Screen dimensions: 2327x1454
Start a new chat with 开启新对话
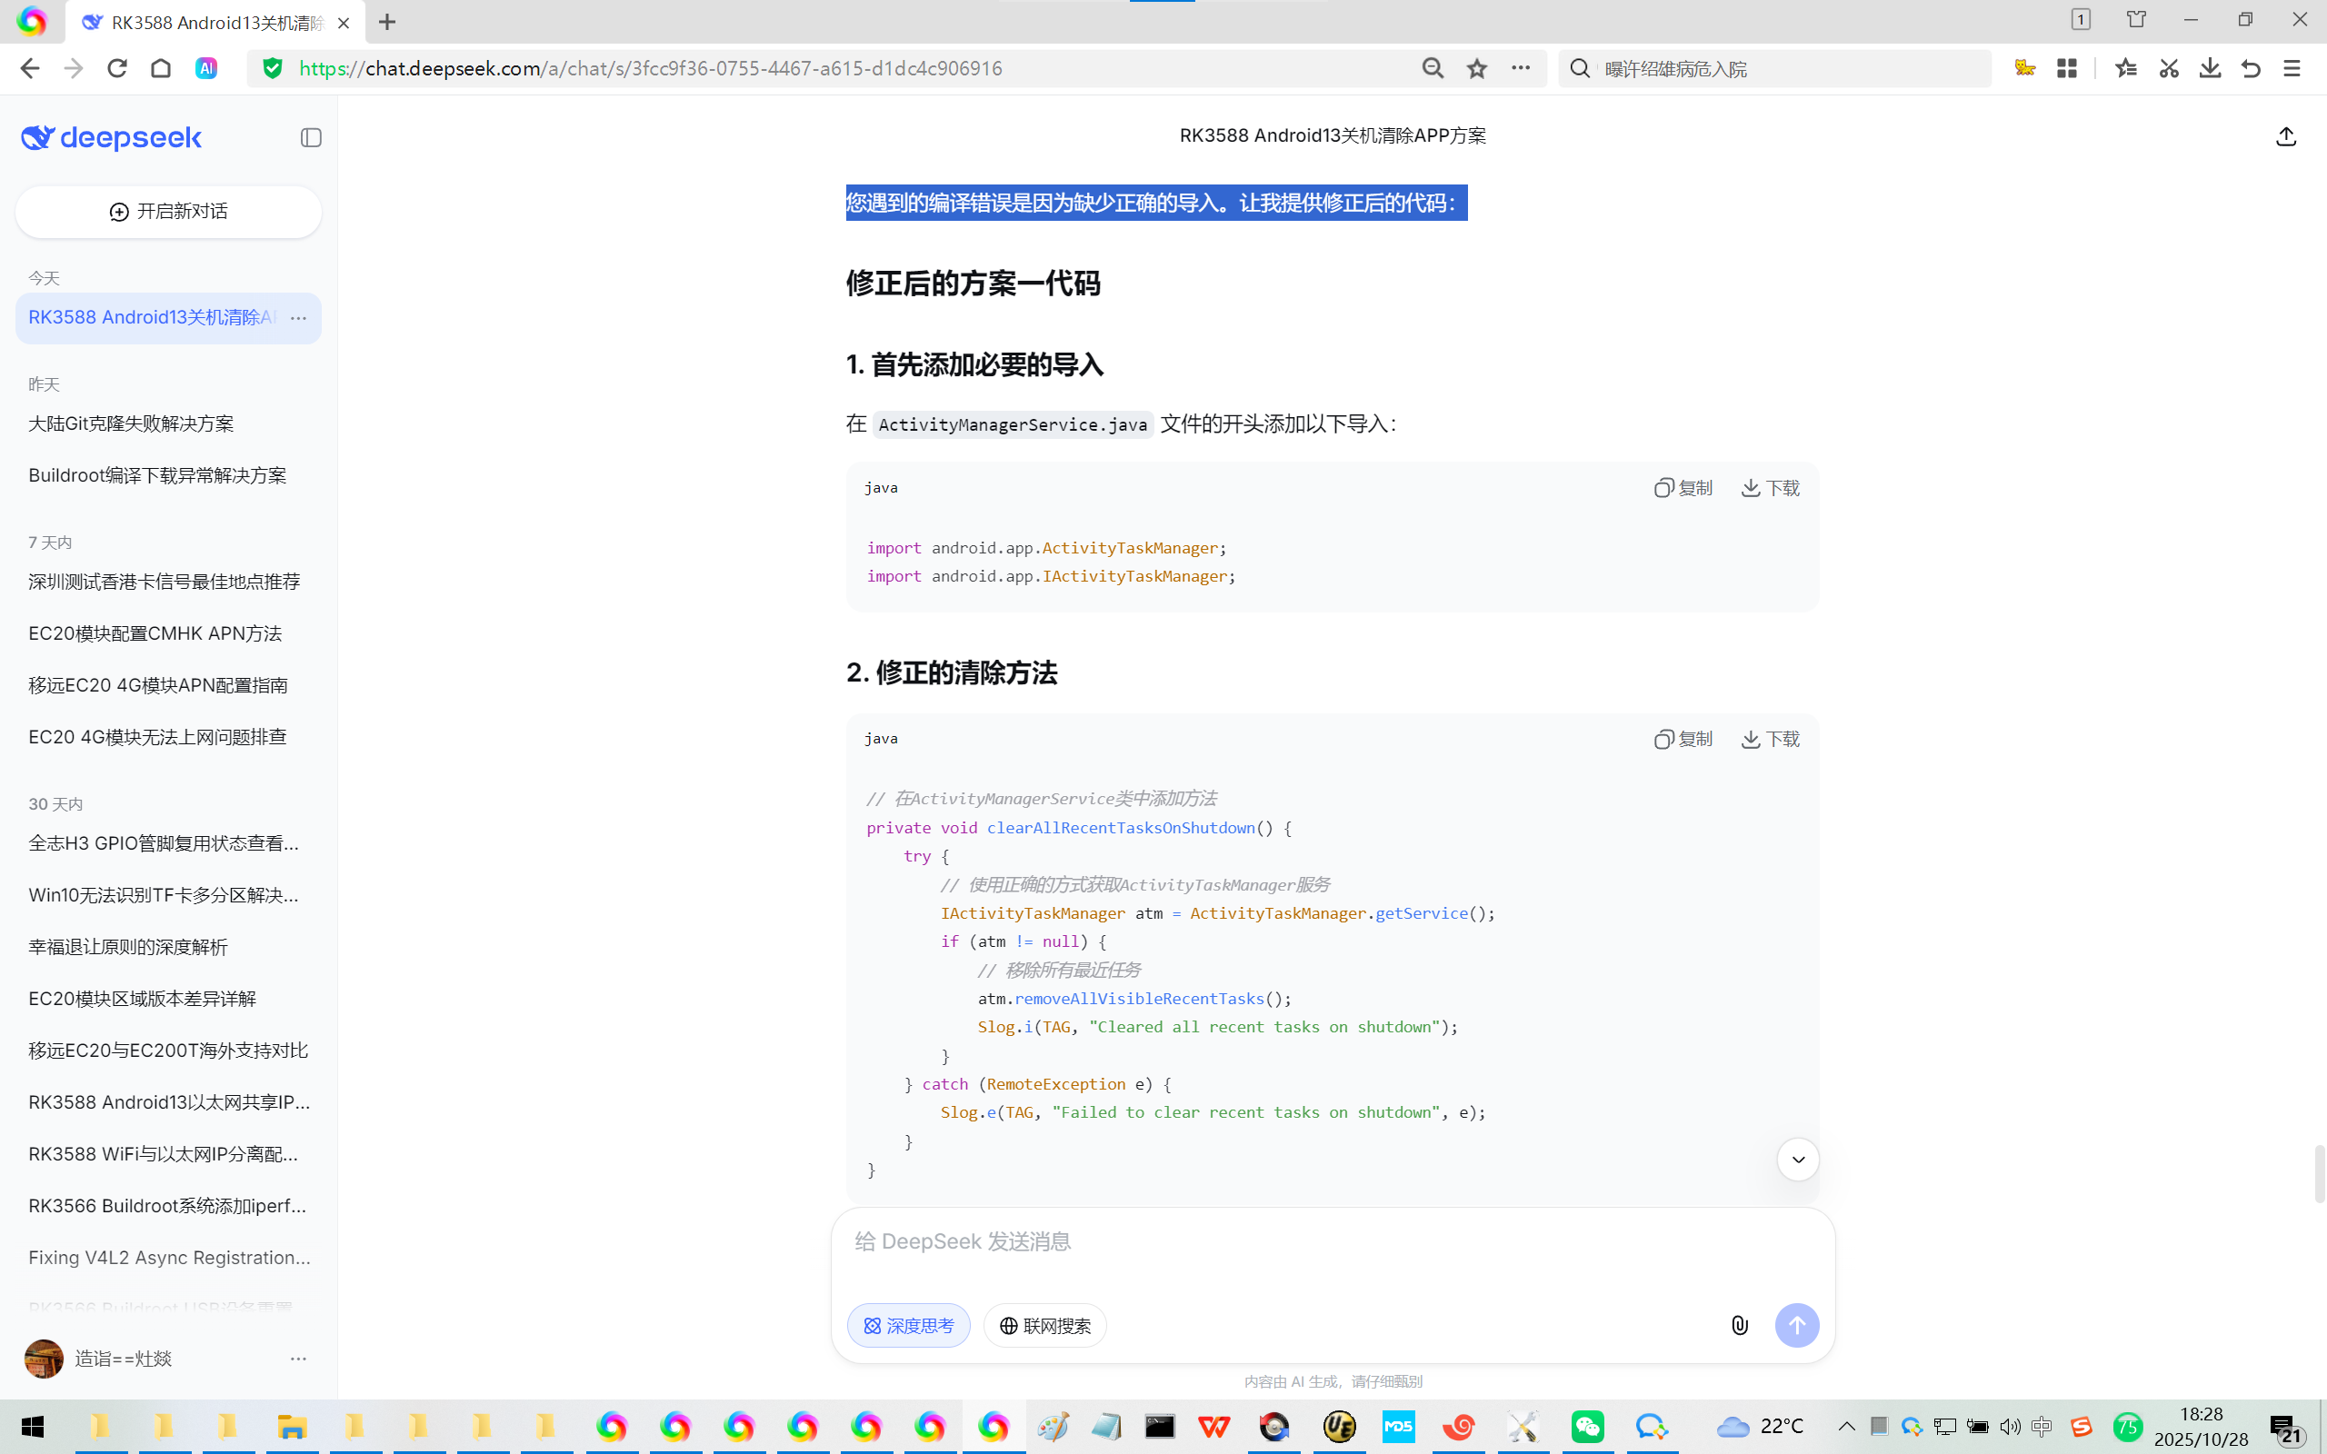pyautogui.click(x=168, y=212)
